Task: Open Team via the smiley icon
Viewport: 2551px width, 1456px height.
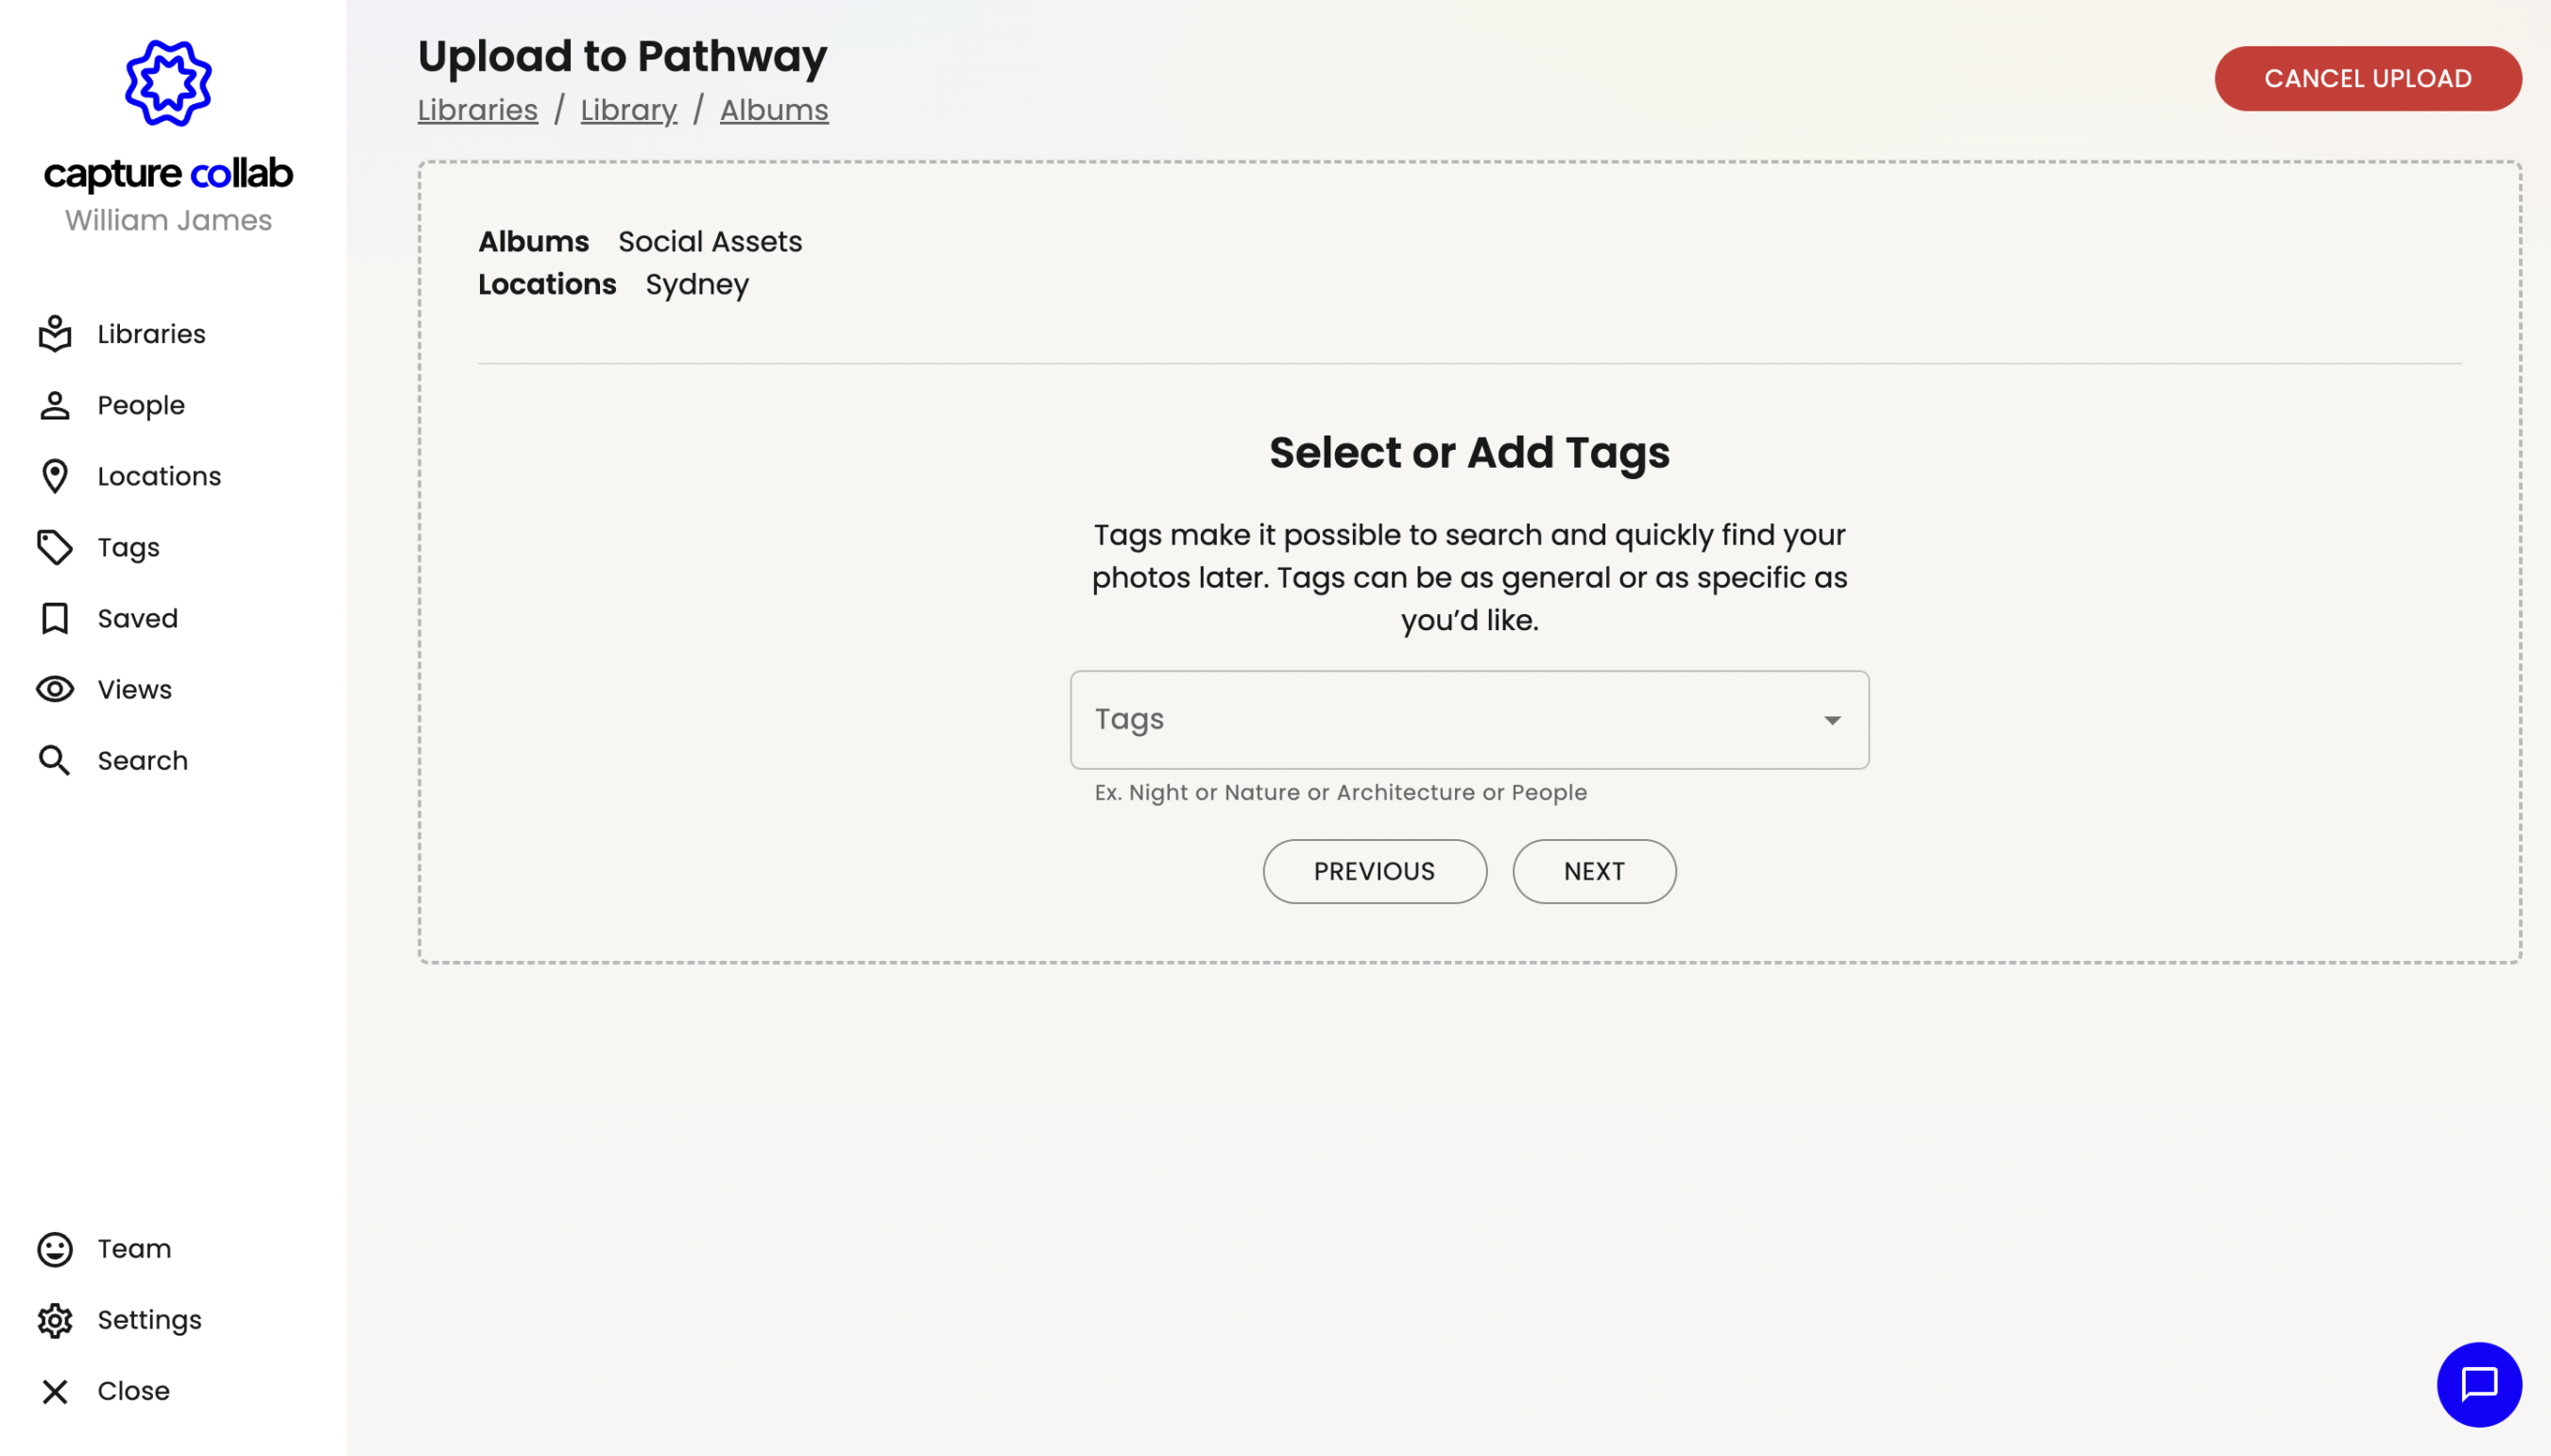Action: coord(55,1249)
